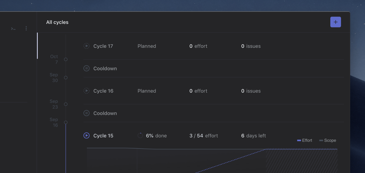Open Cycle 17 row
Viewport: 365px width, 173px height.
103,46
